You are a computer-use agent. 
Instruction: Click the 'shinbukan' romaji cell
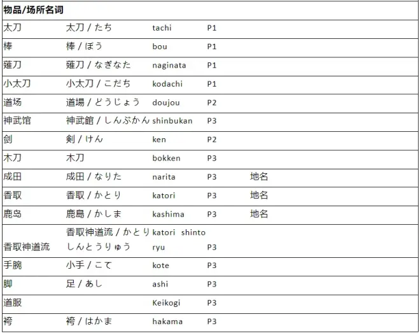[x=172, y=121]
